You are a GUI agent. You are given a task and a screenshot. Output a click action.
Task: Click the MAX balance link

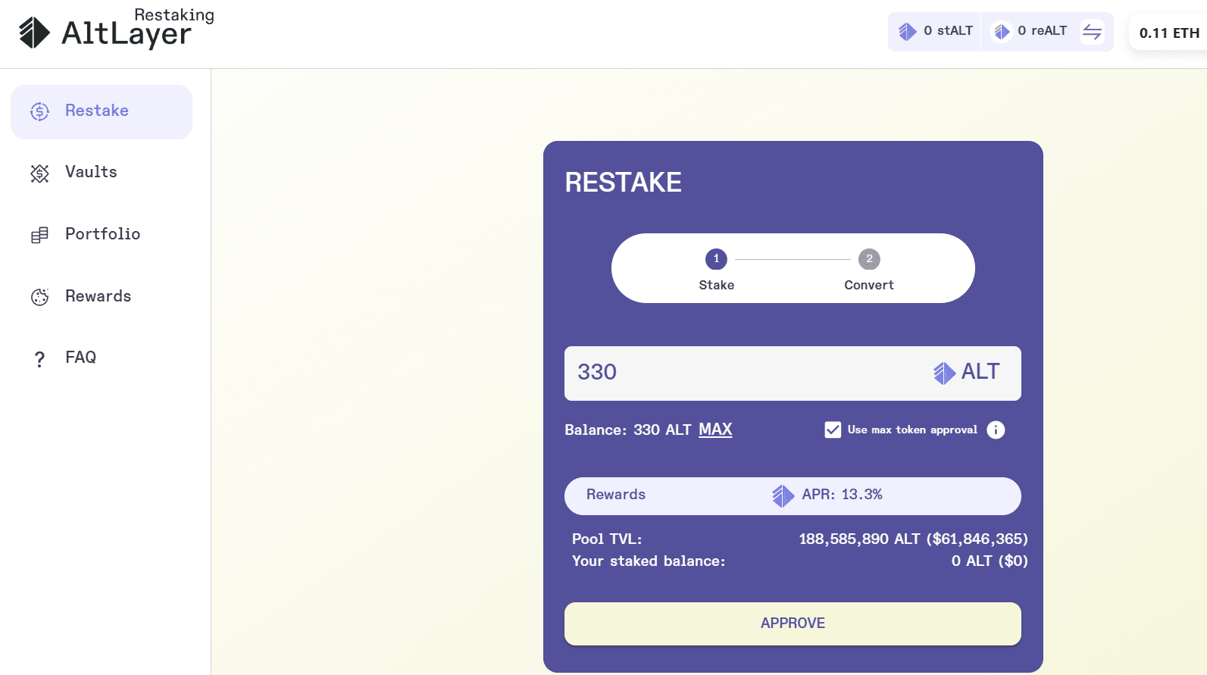(x=715, y=430)
